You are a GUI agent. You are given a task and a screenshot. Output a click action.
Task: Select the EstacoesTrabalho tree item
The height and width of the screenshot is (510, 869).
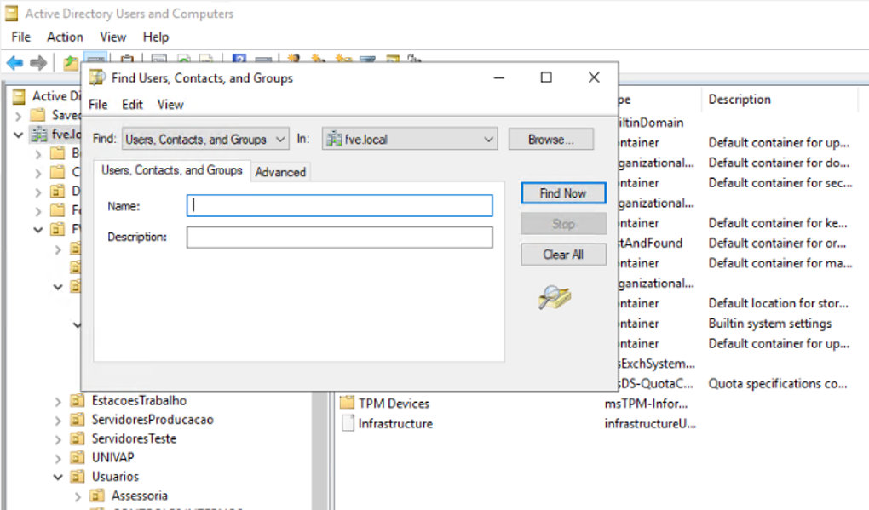pos(139,400)
